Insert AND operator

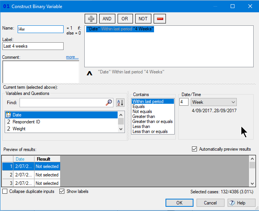coord(107,19)
